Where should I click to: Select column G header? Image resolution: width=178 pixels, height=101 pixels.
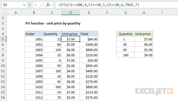pos(126,13)
